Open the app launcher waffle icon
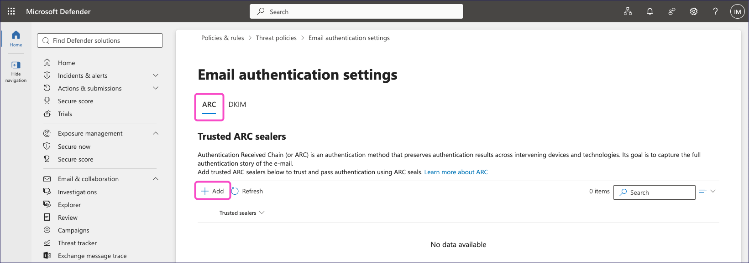 pyautogui.click(x=11, y=11)
